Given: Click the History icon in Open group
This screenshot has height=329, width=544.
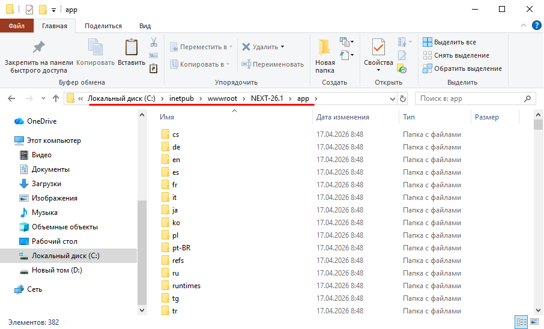Looking at the screenshot, I should tap(402, 68).
